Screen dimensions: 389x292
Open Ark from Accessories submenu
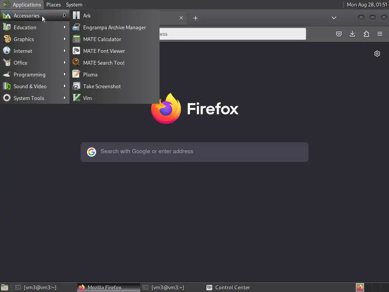tap(114, 16)
